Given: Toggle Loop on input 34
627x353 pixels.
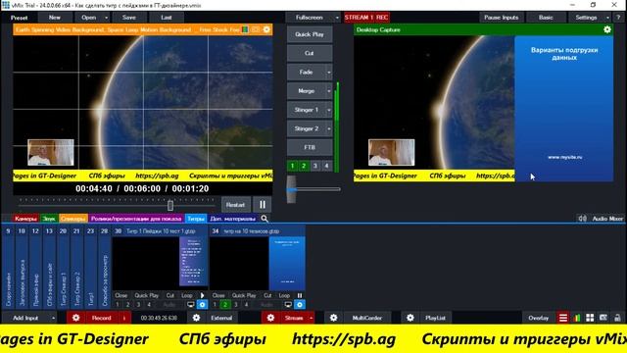Looking at the screenshot, I should (x=284, y=295).
